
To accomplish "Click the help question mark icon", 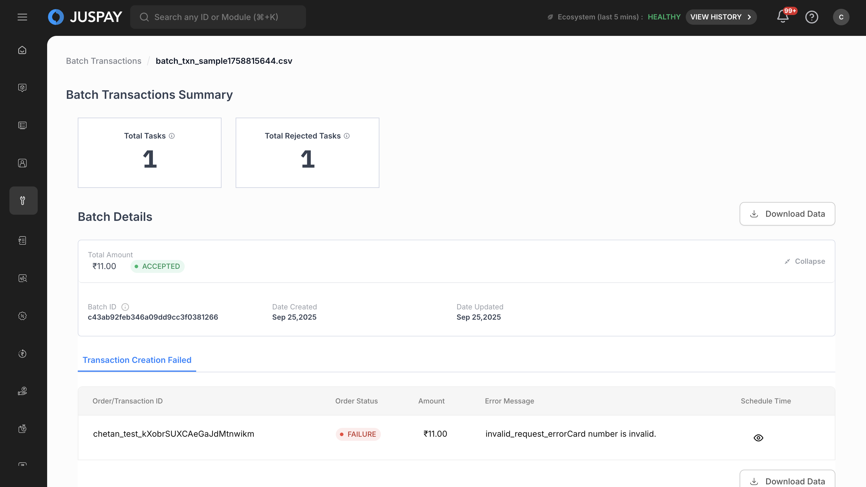I will pyautogui.click(x=812, y=17).
